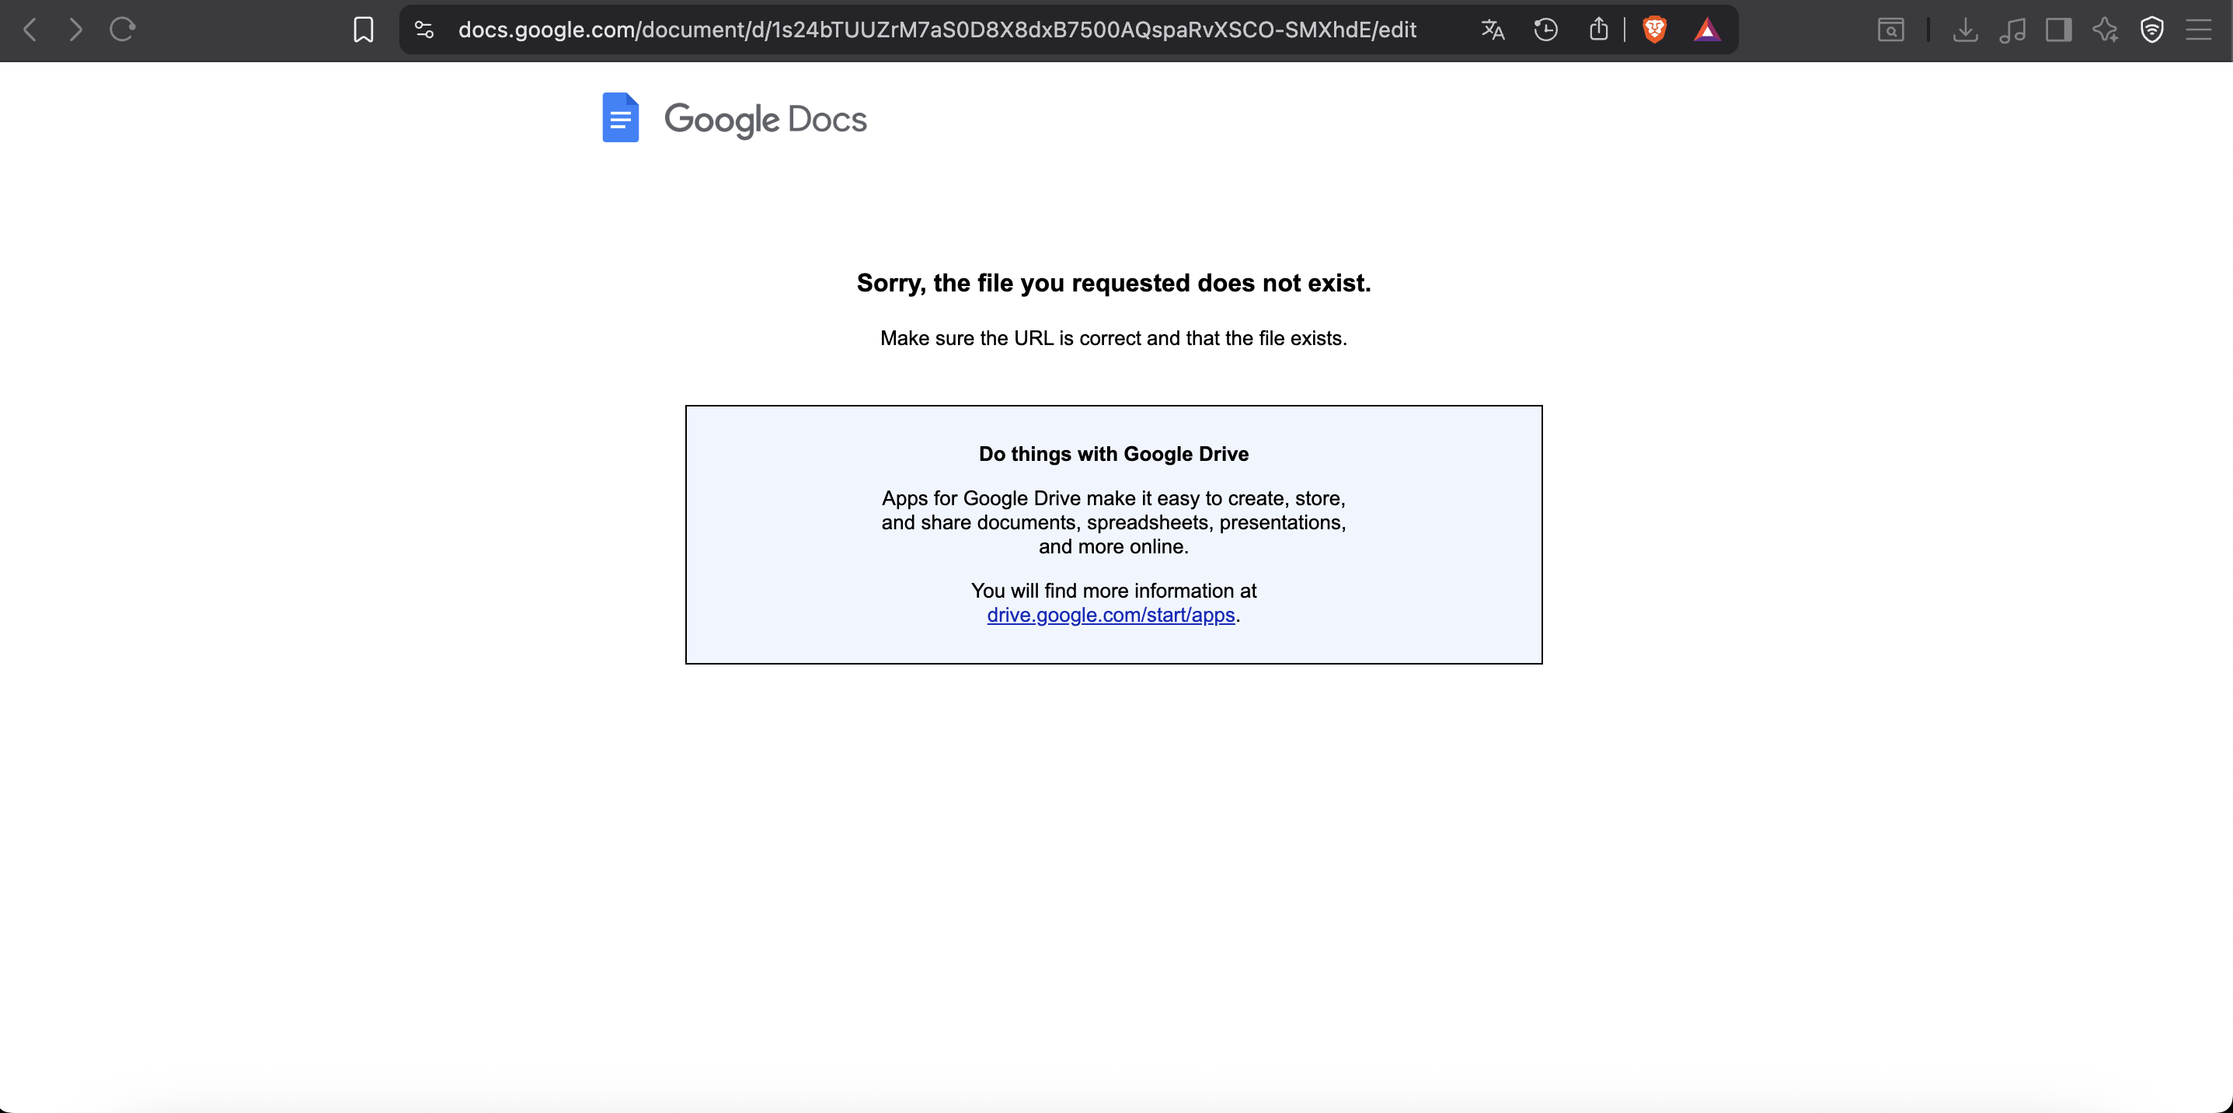
Task: Open the downloads icon
Action: (1965, 30)
